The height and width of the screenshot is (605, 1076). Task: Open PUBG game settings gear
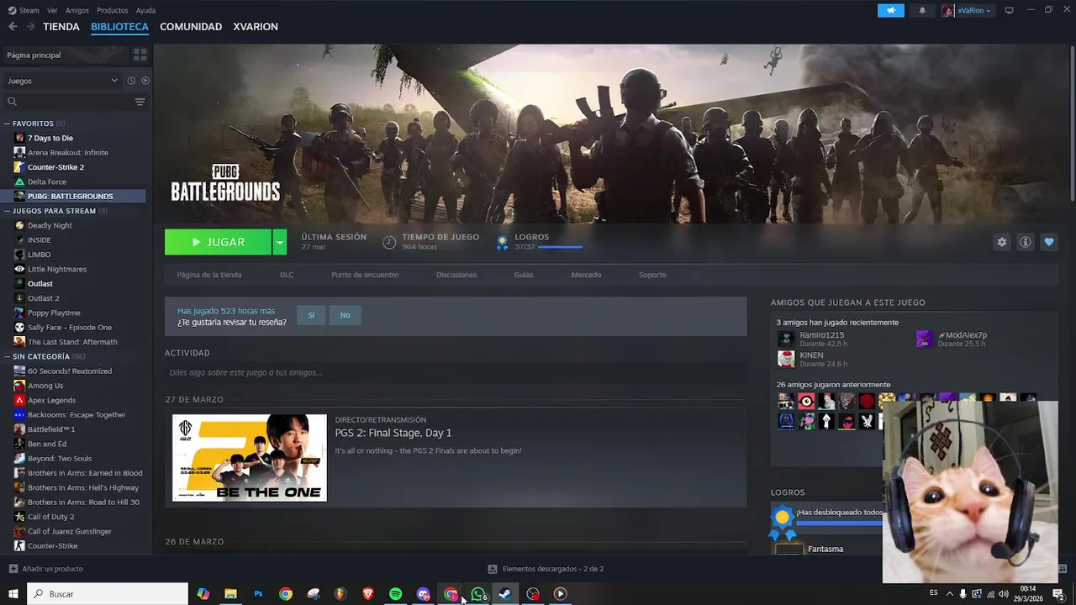pos(1002,242)
